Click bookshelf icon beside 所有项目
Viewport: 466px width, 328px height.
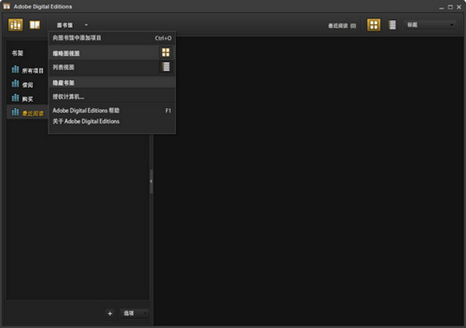click(16, 69)
